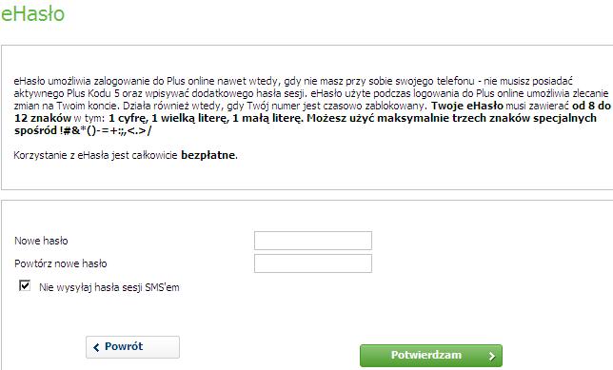
Task: Click the first line eHasło umożliwia zalogowanie
Action: [293, 81]
